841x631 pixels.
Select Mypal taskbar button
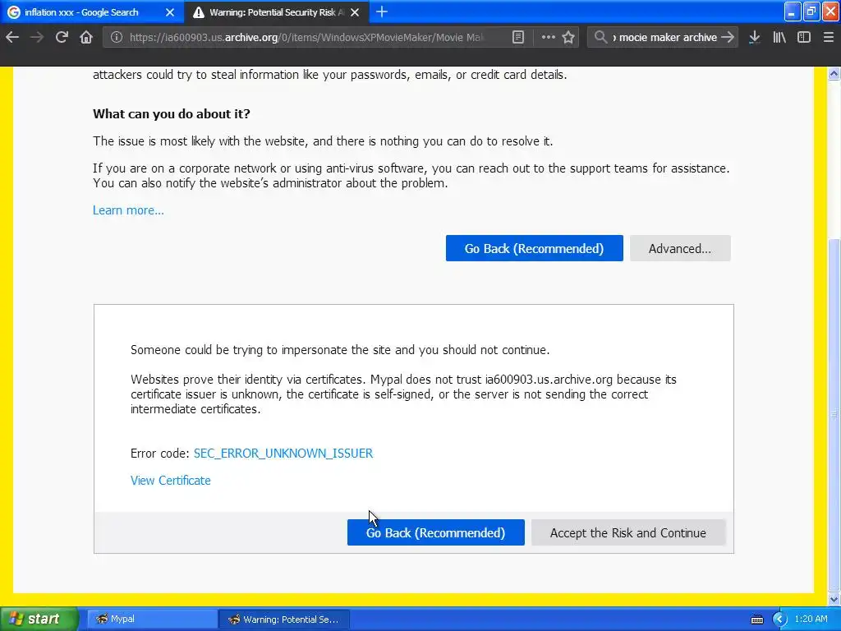[151, 619]
